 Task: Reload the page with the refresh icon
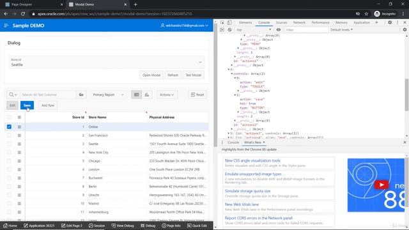point(23,14)
